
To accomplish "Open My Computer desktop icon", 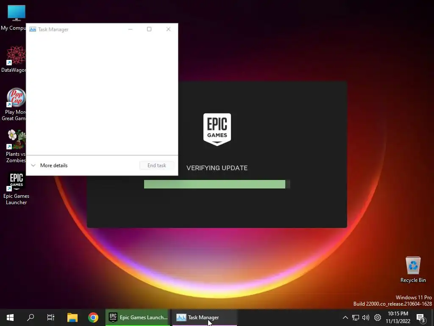I will [16, 17].
